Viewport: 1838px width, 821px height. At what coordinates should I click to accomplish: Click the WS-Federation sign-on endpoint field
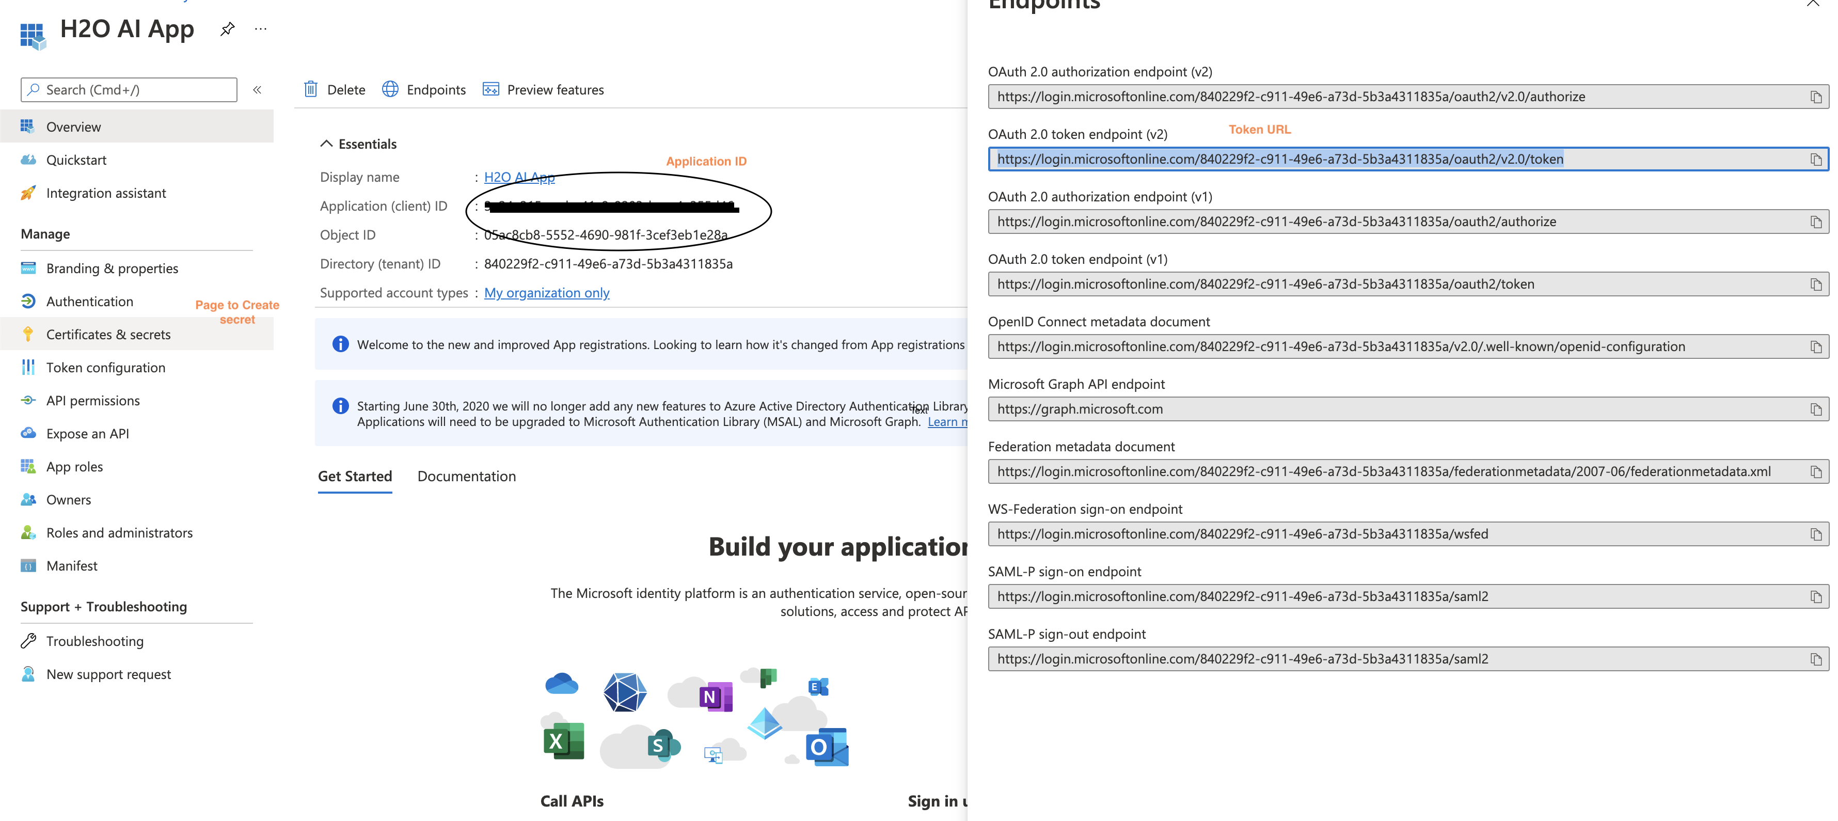1408,533
